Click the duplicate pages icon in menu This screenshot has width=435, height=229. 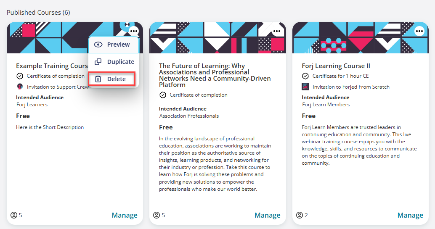(98, 62)
